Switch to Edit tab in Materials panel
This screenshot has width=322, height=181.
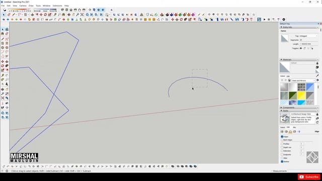[288, 76]
